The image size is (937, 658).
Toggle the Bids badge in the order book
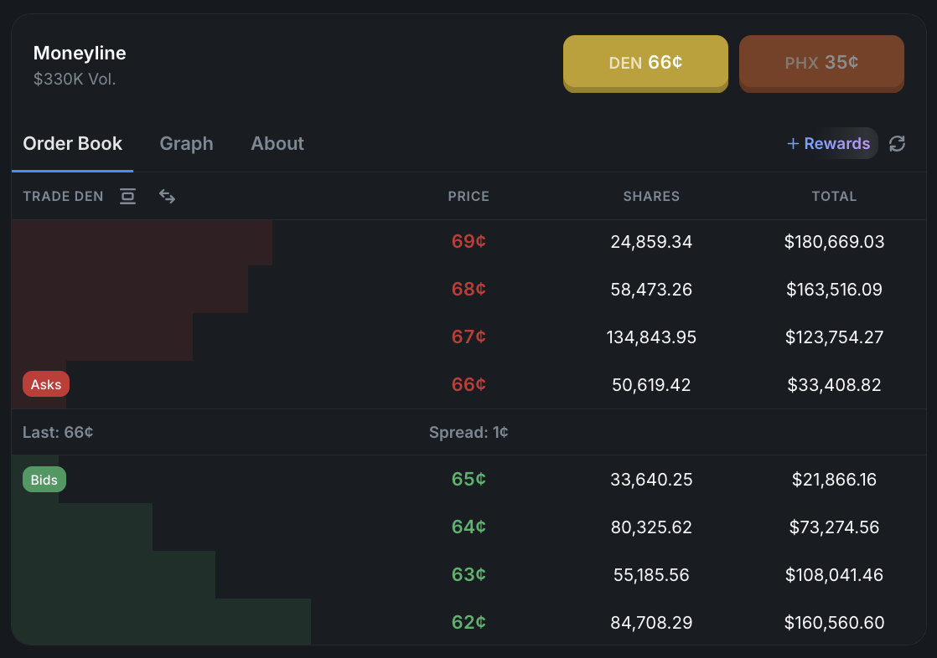44,479
